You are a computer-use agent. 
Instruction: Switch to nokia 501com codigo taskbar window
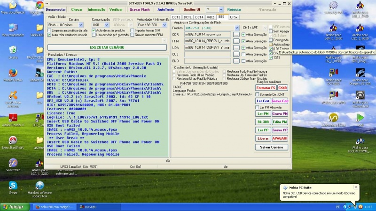pyautogui.click(x=54, y=207)
